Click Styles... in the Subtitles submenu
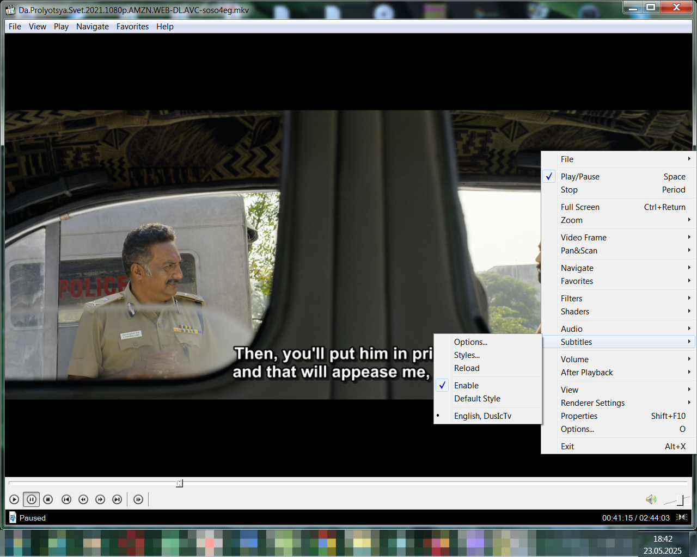Viewport: 697px width, 557px height. pos(467,355)
